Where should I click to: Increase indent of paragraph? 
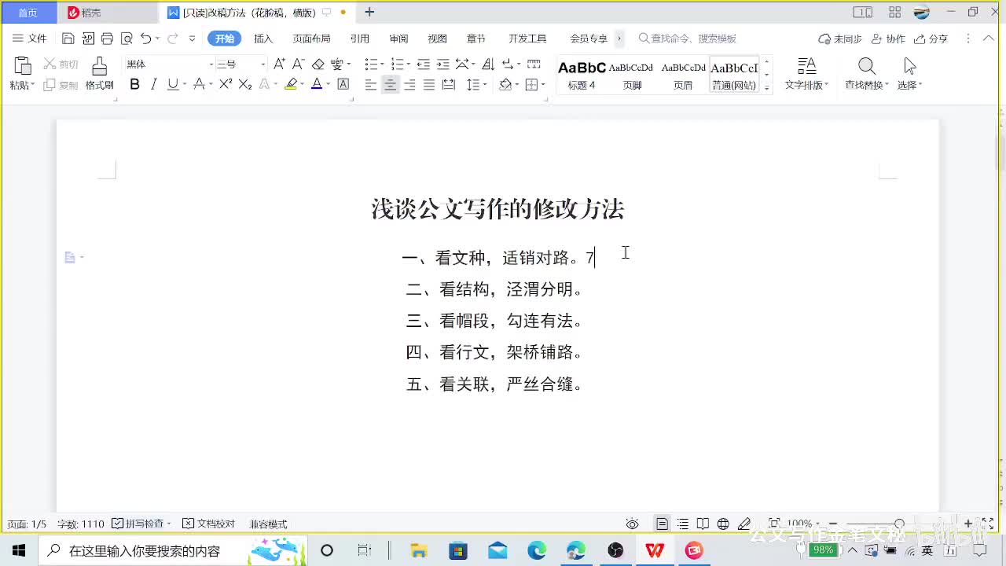click(443, 64)
